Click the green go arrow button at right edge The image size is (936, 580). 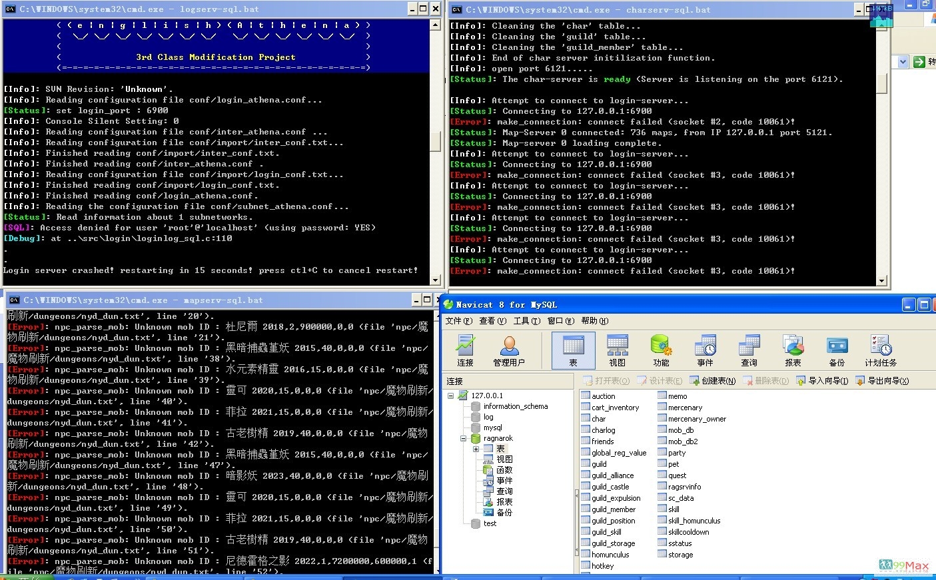(x=919, y=62)
